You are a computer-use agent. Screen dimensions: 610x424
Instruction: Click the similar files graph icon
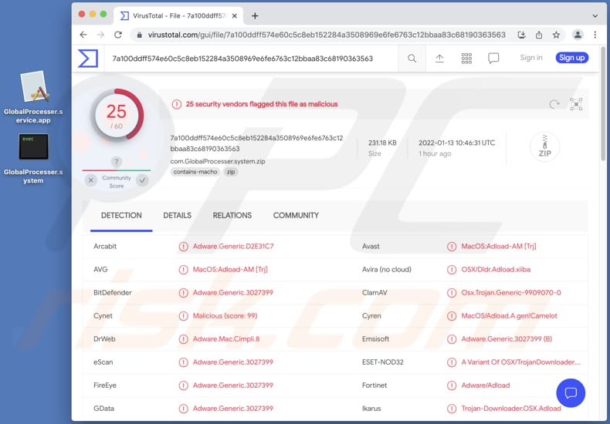coord(576,104)
